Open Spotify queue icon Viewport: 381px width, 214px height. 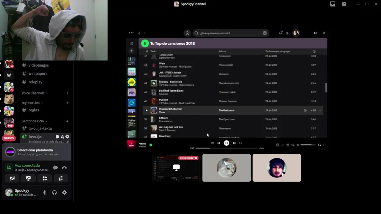(x=288, y=145)
